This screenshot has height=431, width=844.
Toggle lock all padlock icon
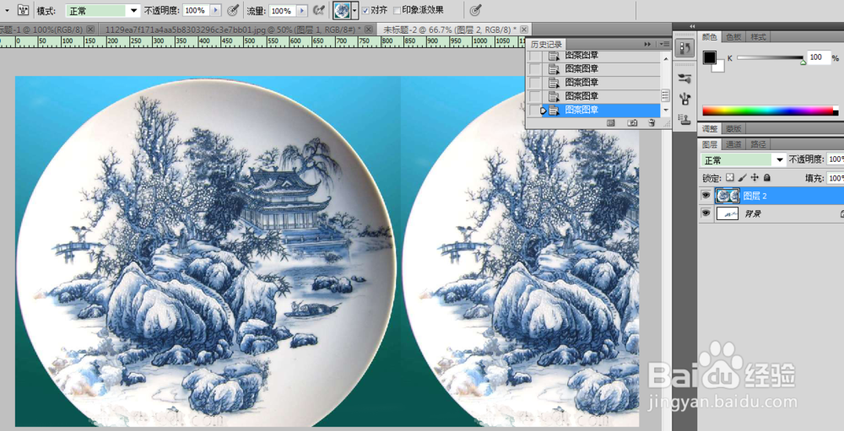coord(767,177)
